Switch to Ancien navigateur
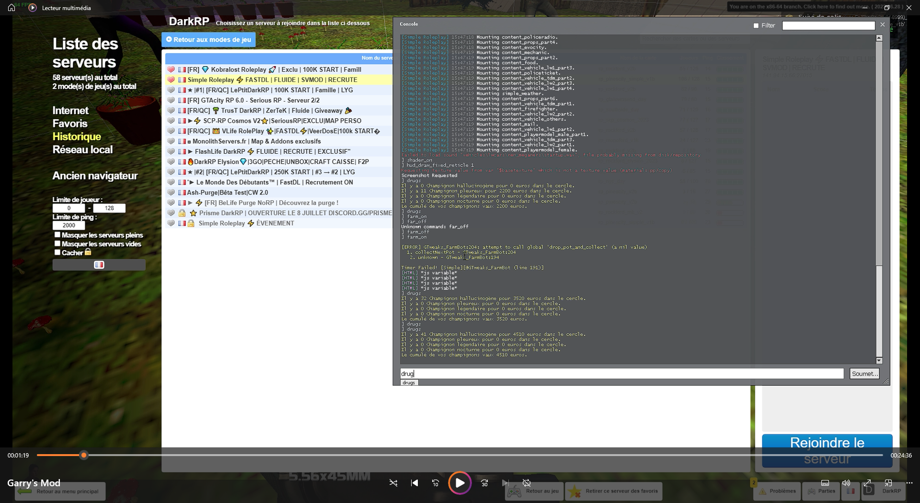Image resolution: width=920 pixels, height=503 pixels. pyautogui.click(x=95, y=176)
